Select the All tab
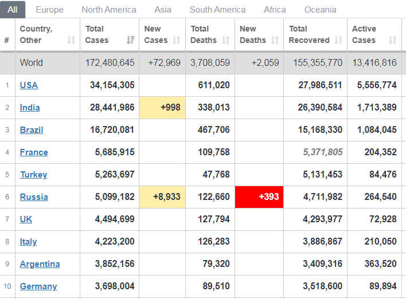 (13, 10)
